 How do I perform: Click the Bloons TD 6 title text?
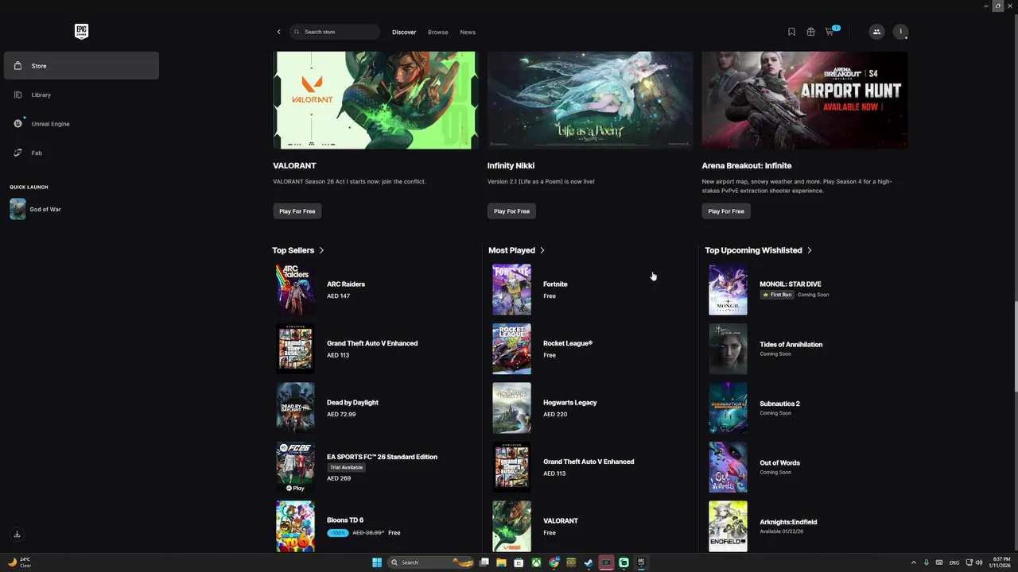coord(345,520)
